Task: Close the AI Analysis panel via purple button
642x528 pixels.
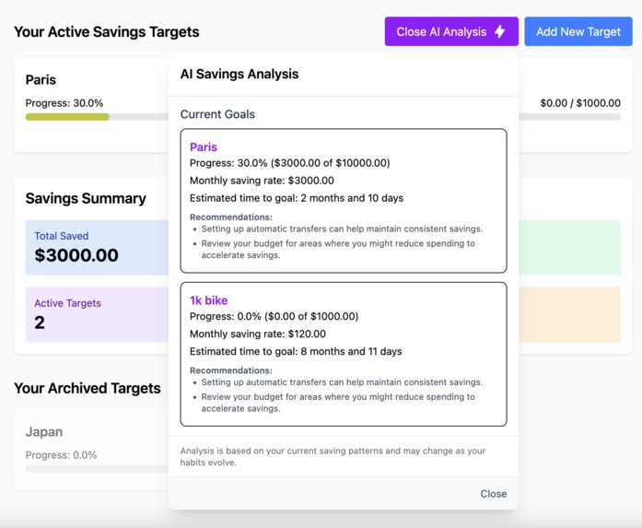Action: 451,31
